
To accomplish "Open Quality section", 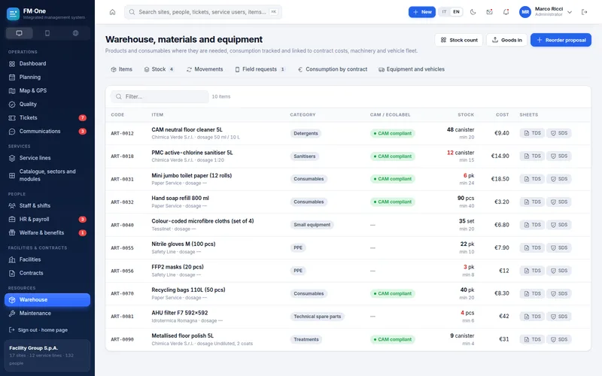I will 47,105.
